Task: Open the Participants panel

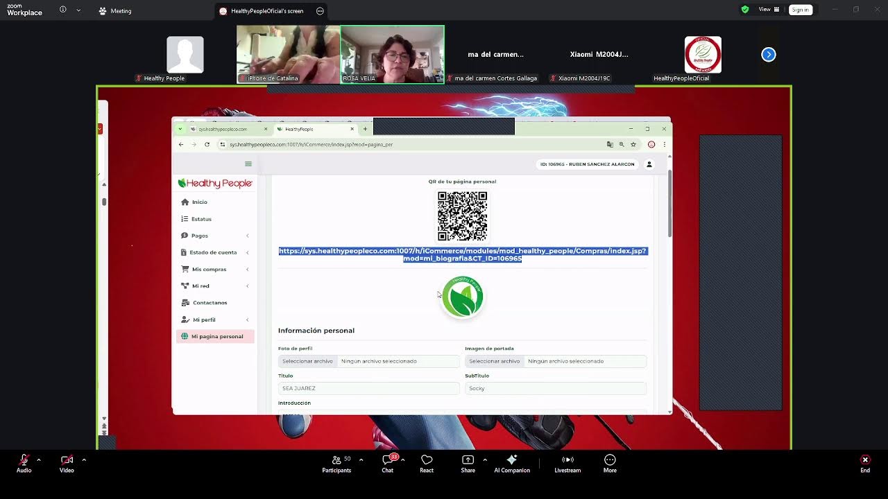Action: 336,464
